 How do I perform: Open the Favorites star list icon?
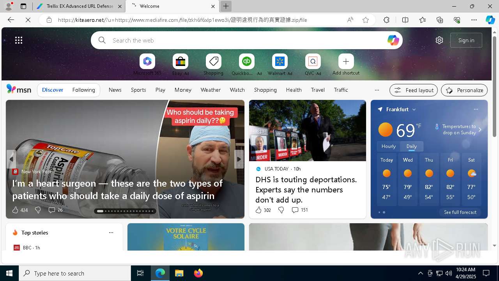pyautogui.click(x=423, y=20)
